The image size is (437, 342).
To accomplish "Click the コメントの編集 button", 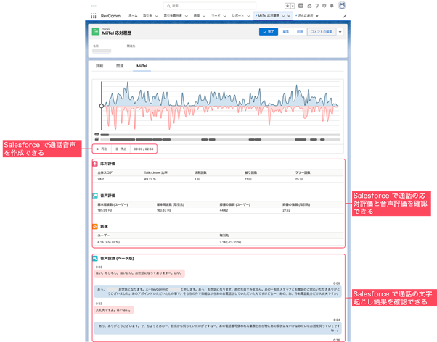I will (322, 32).
